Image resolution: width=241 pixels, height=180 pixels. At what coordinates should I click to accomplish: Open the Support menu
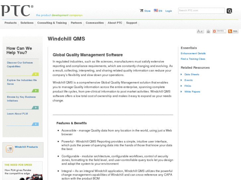tap(132, 23)
